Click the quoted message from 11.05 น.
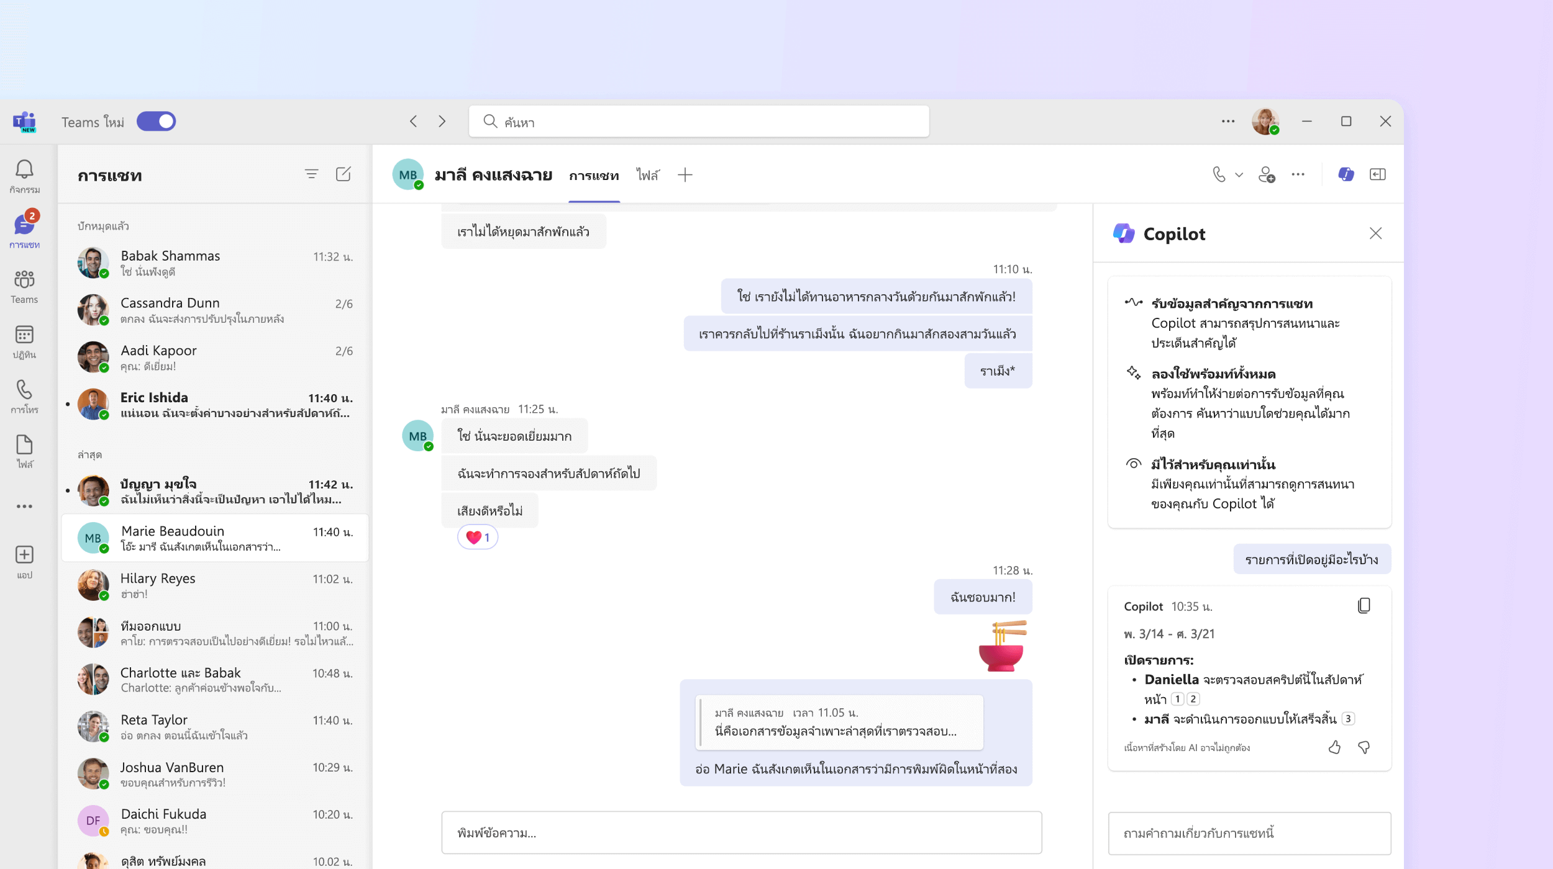This screenshot has height=869, width=1553. click(839, 723)
